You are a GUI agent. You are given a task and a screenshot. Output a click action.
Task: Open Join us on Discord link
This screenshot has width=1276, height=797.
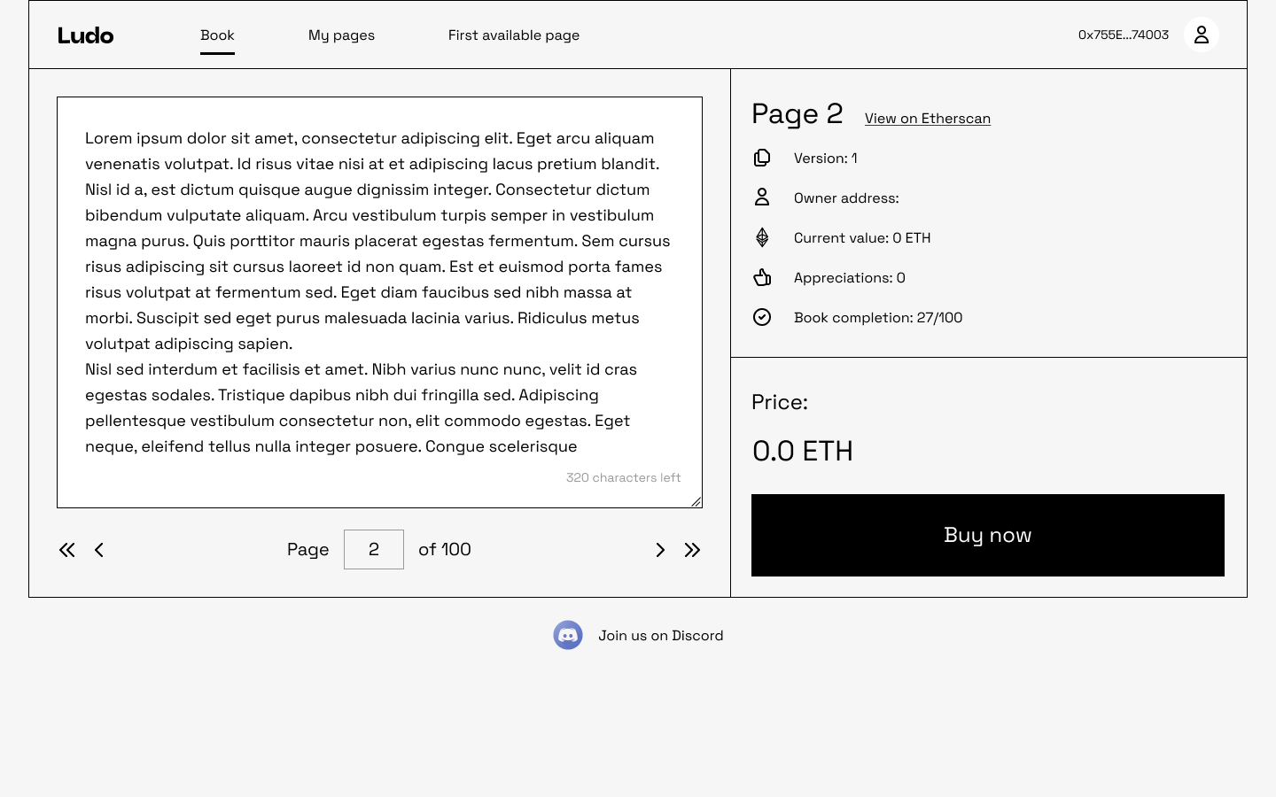661,635
